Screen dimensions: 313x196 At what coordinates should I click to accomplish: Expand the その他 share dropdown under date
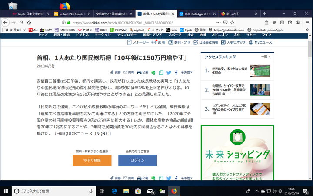pyautogui.click(x=186, y=72)
